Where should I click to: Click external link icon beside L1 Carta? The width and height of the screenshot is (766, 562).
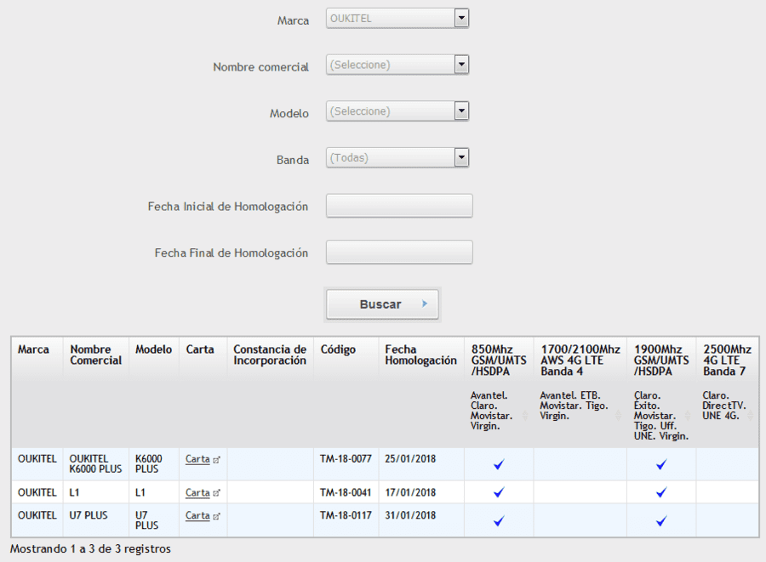[216, 493]
